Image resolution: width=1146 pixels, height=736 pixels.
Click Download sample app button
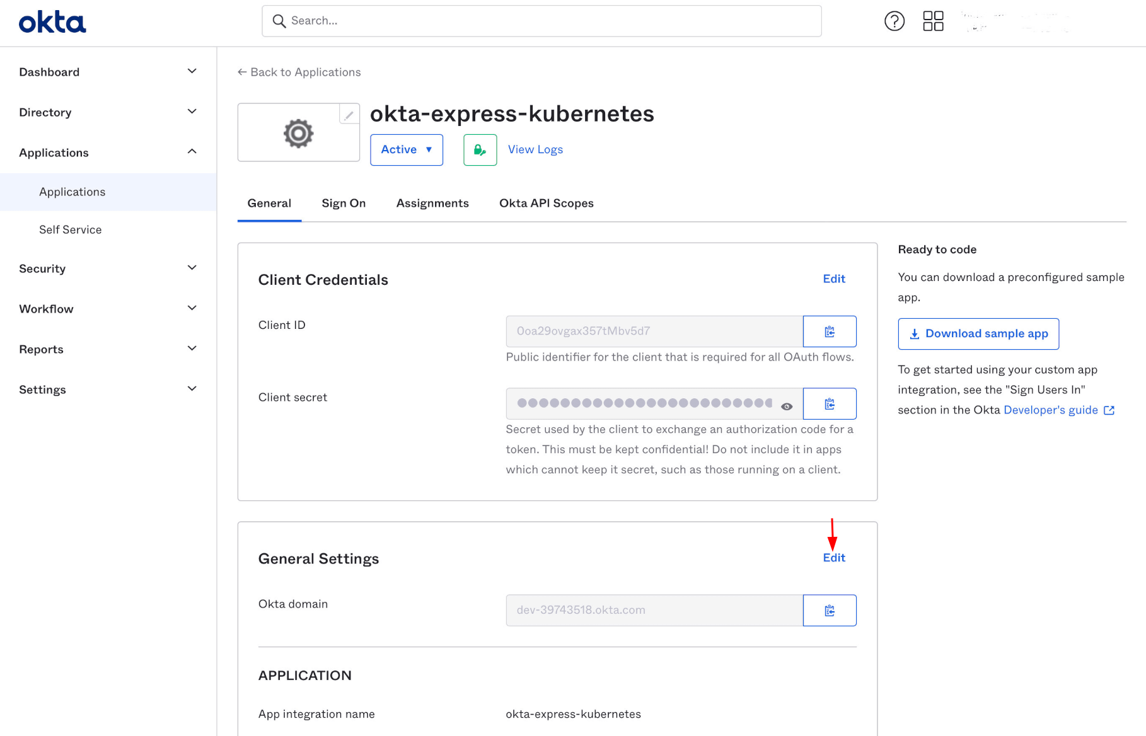978,334
